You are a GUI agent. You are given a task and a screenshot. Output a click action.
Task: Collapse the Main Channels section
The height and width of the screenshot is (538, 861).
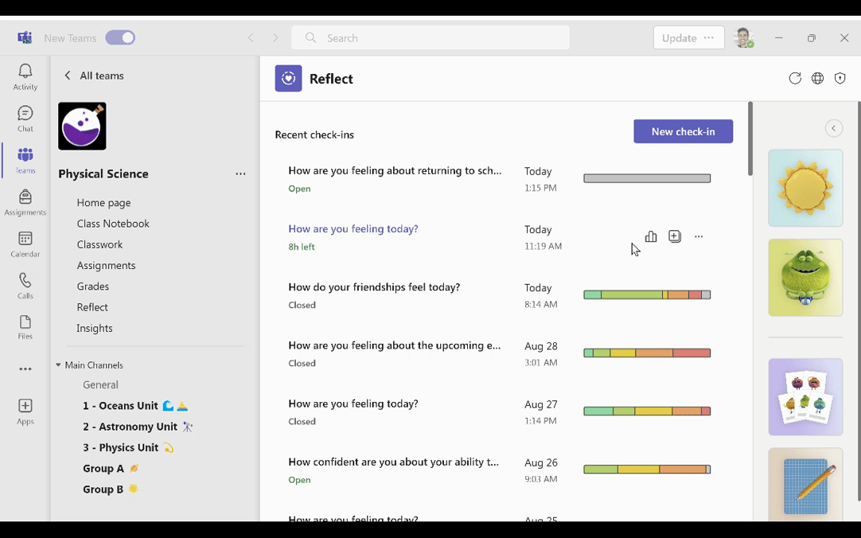(x=57, y=365)
